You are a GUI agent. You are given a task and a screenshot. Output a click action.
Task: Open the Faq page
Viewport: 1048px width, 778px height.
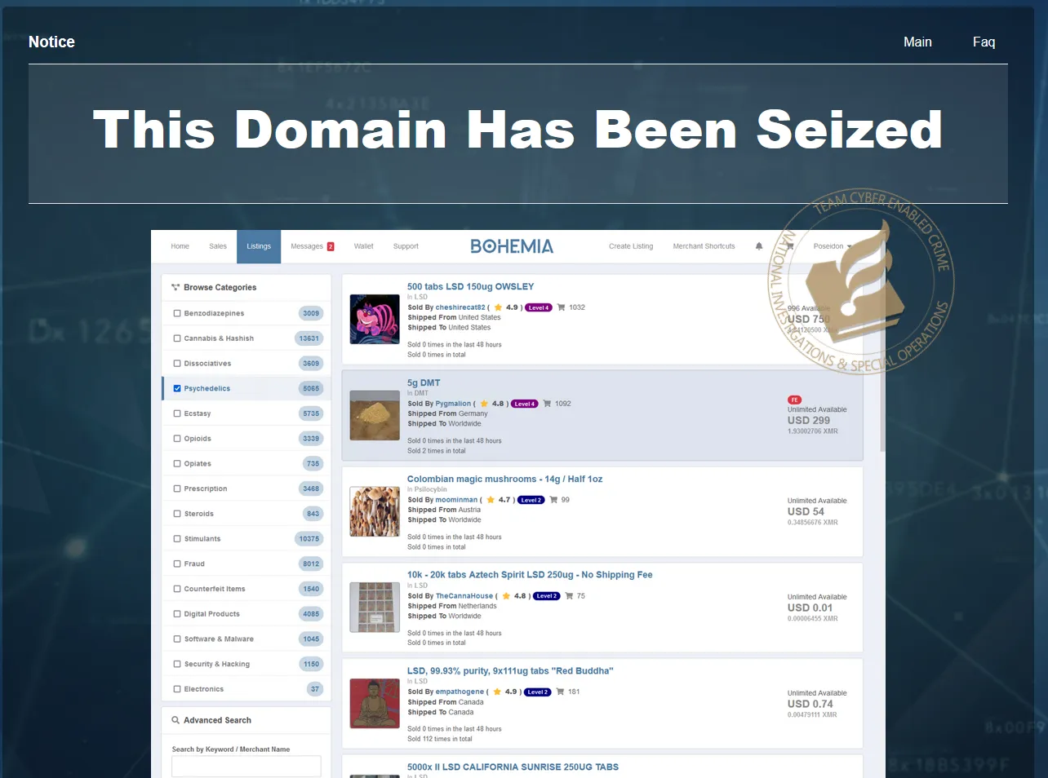pyautogui.click(x=984, y=42)
